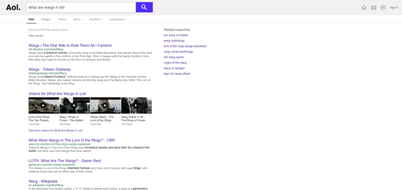Click Sign In link

pyautogui.click(x=394, y=8)
